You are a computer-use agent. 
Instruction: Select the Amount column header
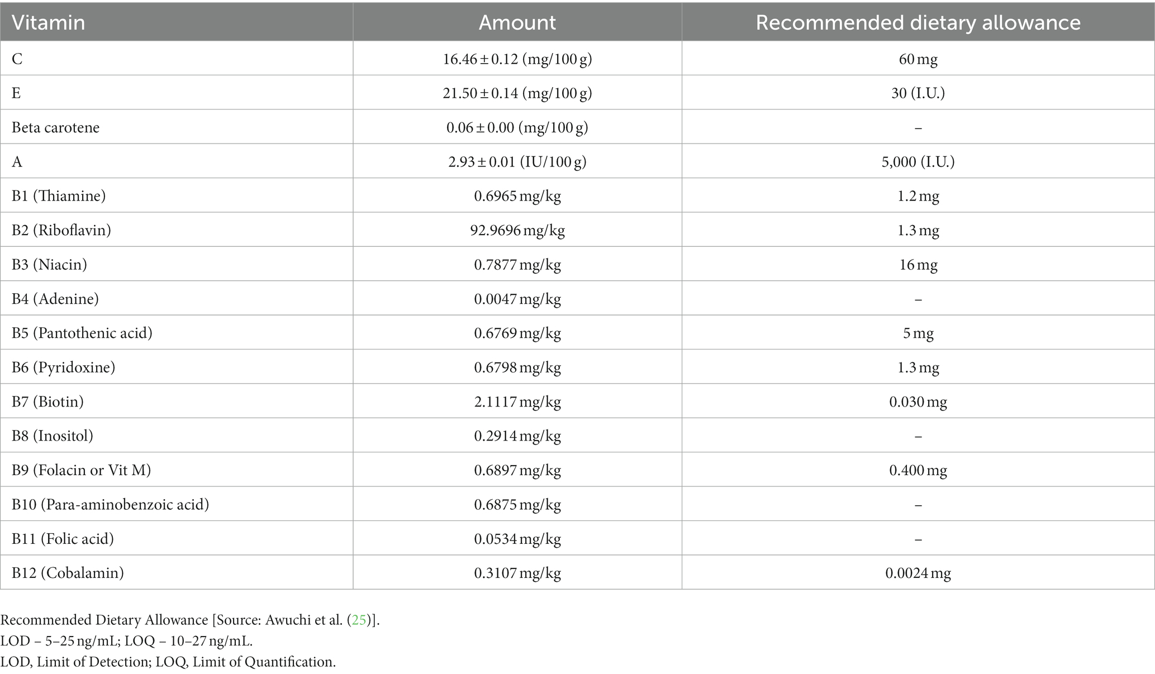(517, 22)
